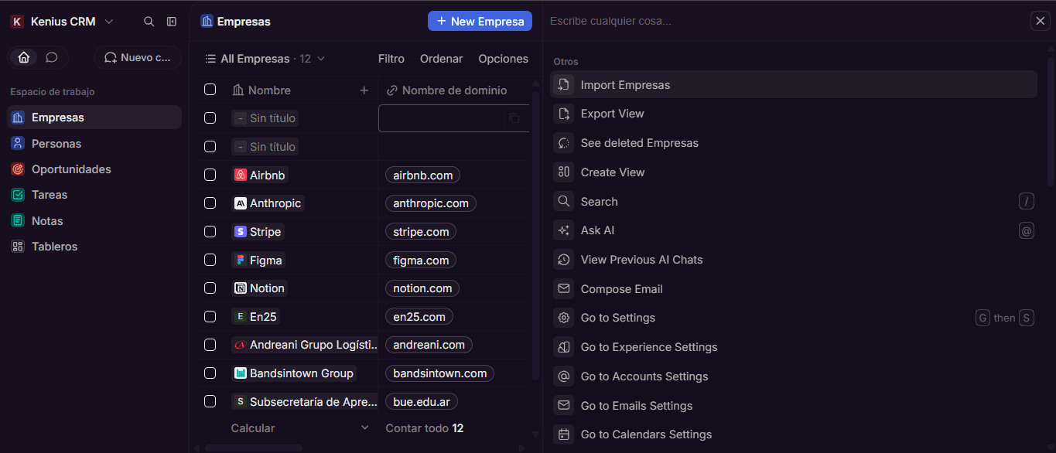Check the Airbnb row checkbox
Image resolution: width=1056 pixels, height=453 pixels.
point(210,175)
